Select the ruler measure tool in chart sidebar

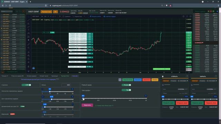[29, 44]
